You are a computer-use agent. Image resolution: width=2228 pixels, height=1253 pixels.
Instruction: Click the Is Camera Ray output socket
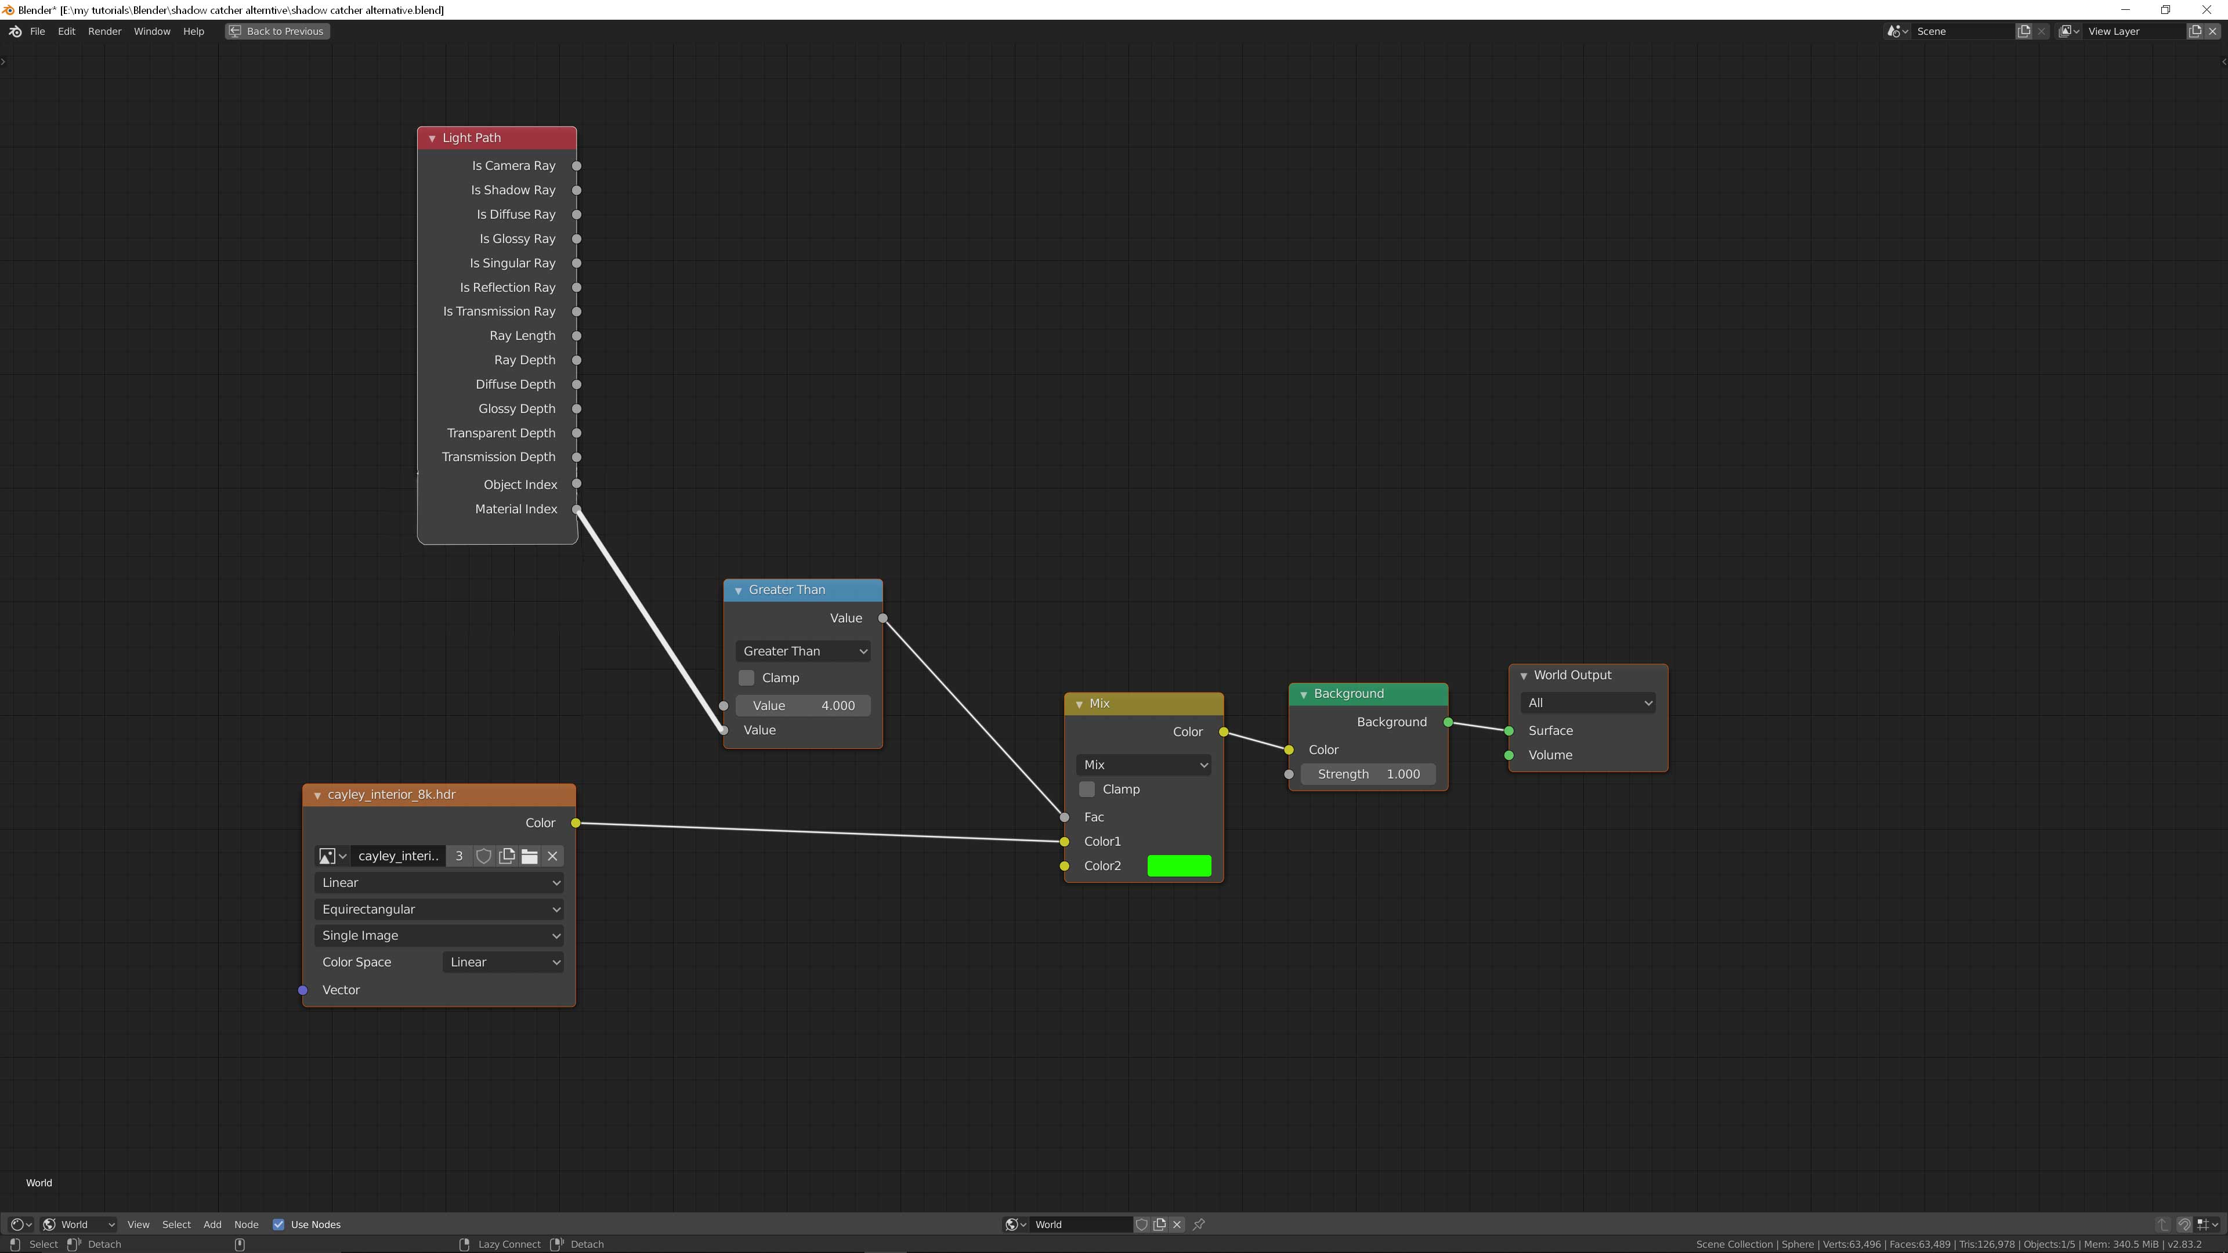click(577, 166)
